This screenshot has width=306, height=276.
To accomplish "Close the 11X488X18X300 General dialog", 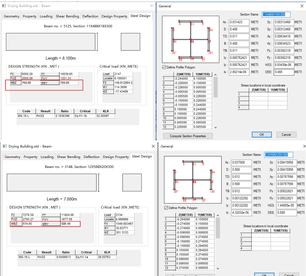I will 302,6.
